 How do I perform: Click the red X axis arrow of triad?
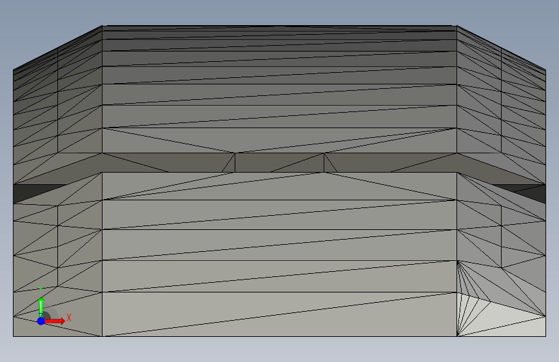pos(55,321)
